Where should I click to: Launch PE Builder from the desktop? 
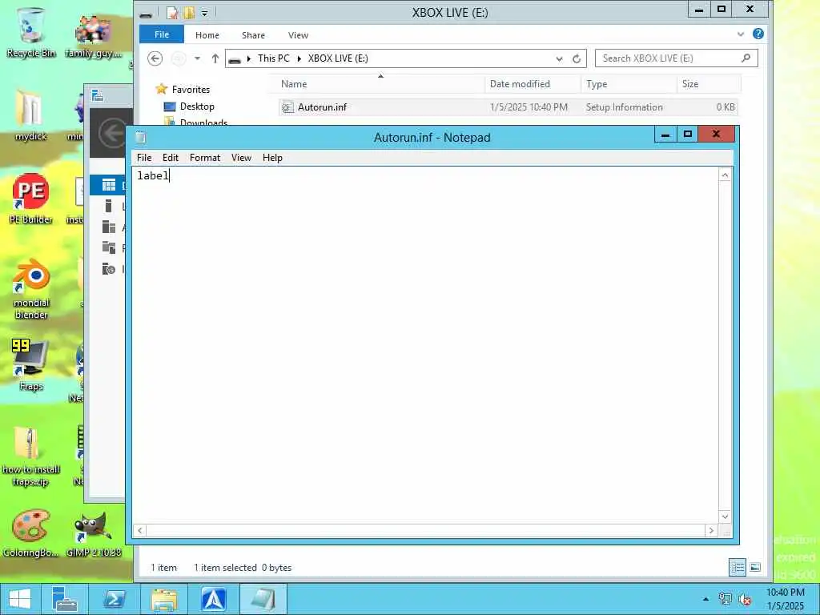[31, 199]
